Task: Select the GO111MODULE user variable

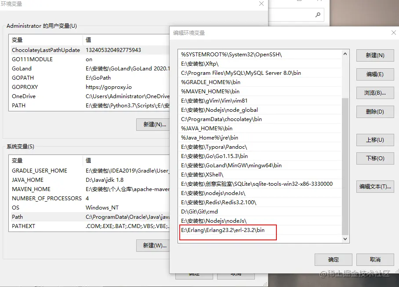Action: tap(89, 59)
